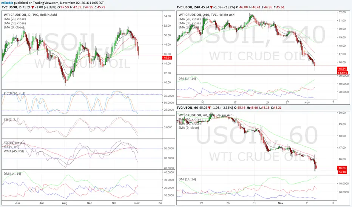Select the EMA (9, close) label on the 60 chart

(x=188, y=128)
